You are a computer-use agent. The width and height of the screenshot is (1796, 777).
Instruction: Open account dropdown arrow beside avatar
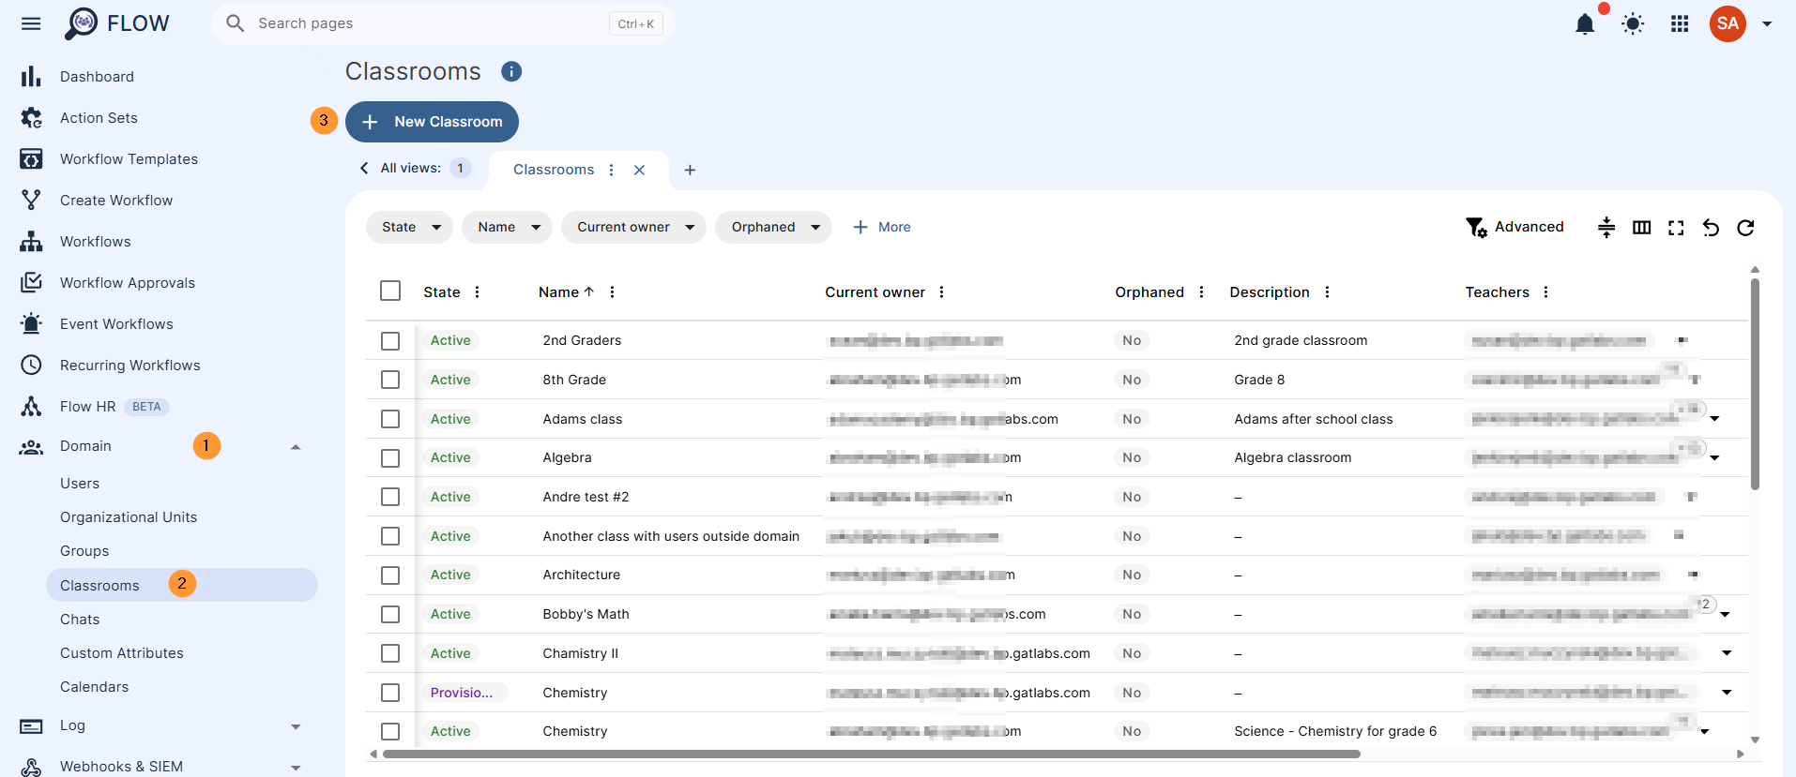1767,24
